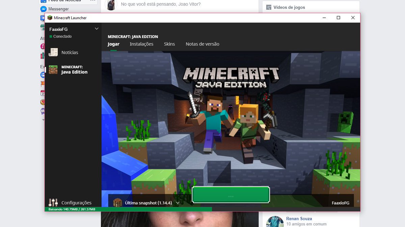Expand the FaaxioFG account dropdown
The height and width of the screenshot is (227, 405).
click(97, 29)
